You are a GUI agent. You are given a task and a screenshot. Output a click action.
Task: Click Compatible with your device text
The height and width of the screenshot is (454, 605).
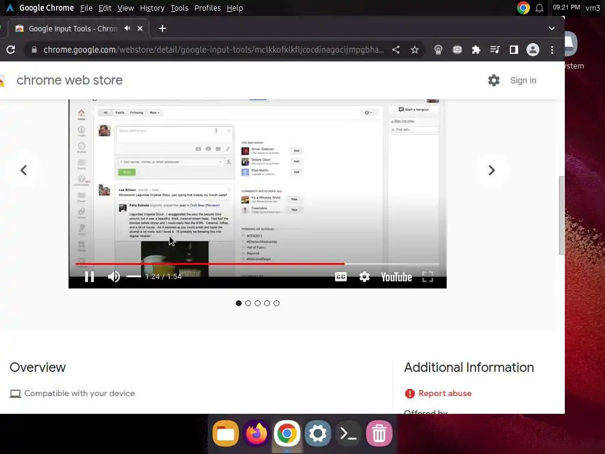(x=80, y=393)
